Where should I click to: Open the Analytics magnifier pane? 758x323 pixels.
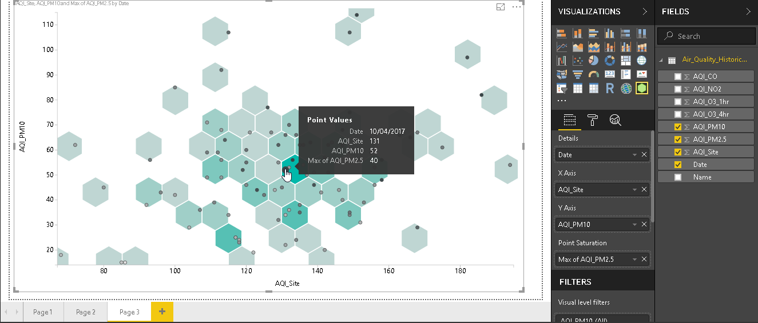[615, 119]
